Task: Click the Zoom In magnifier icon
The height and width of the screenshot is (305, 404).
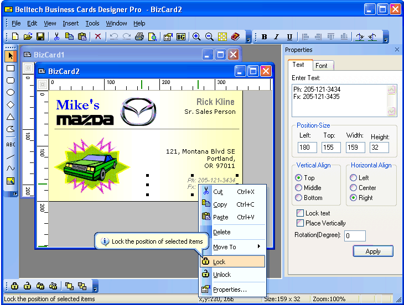Action: [196, 36]
